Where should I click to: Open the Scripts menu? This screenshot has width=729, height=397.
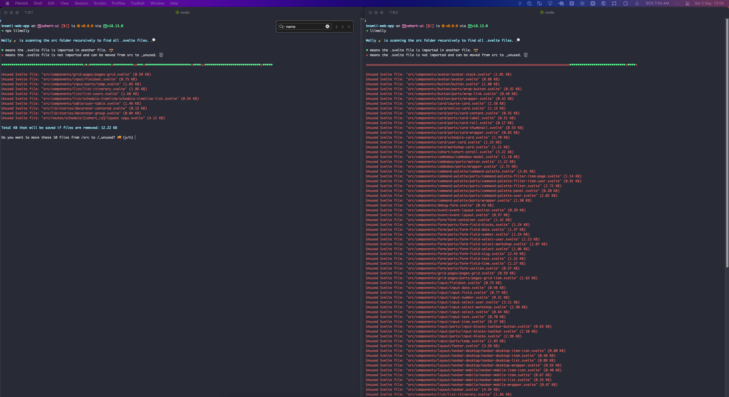[100, 3]
